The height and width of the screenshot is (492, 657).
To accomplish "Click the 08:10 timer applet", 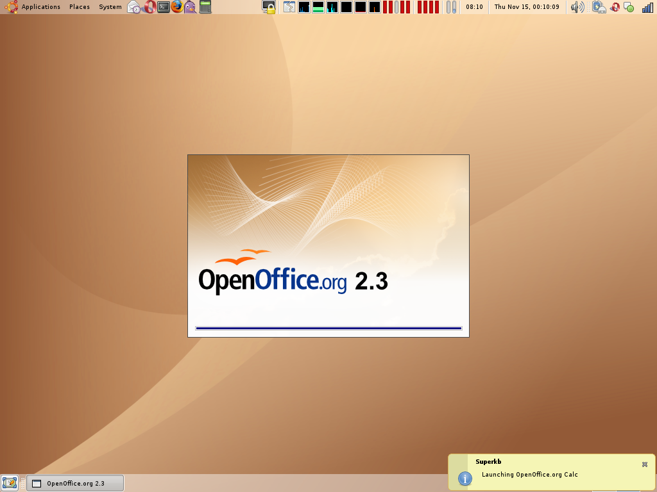I will (x=474, y=7).
